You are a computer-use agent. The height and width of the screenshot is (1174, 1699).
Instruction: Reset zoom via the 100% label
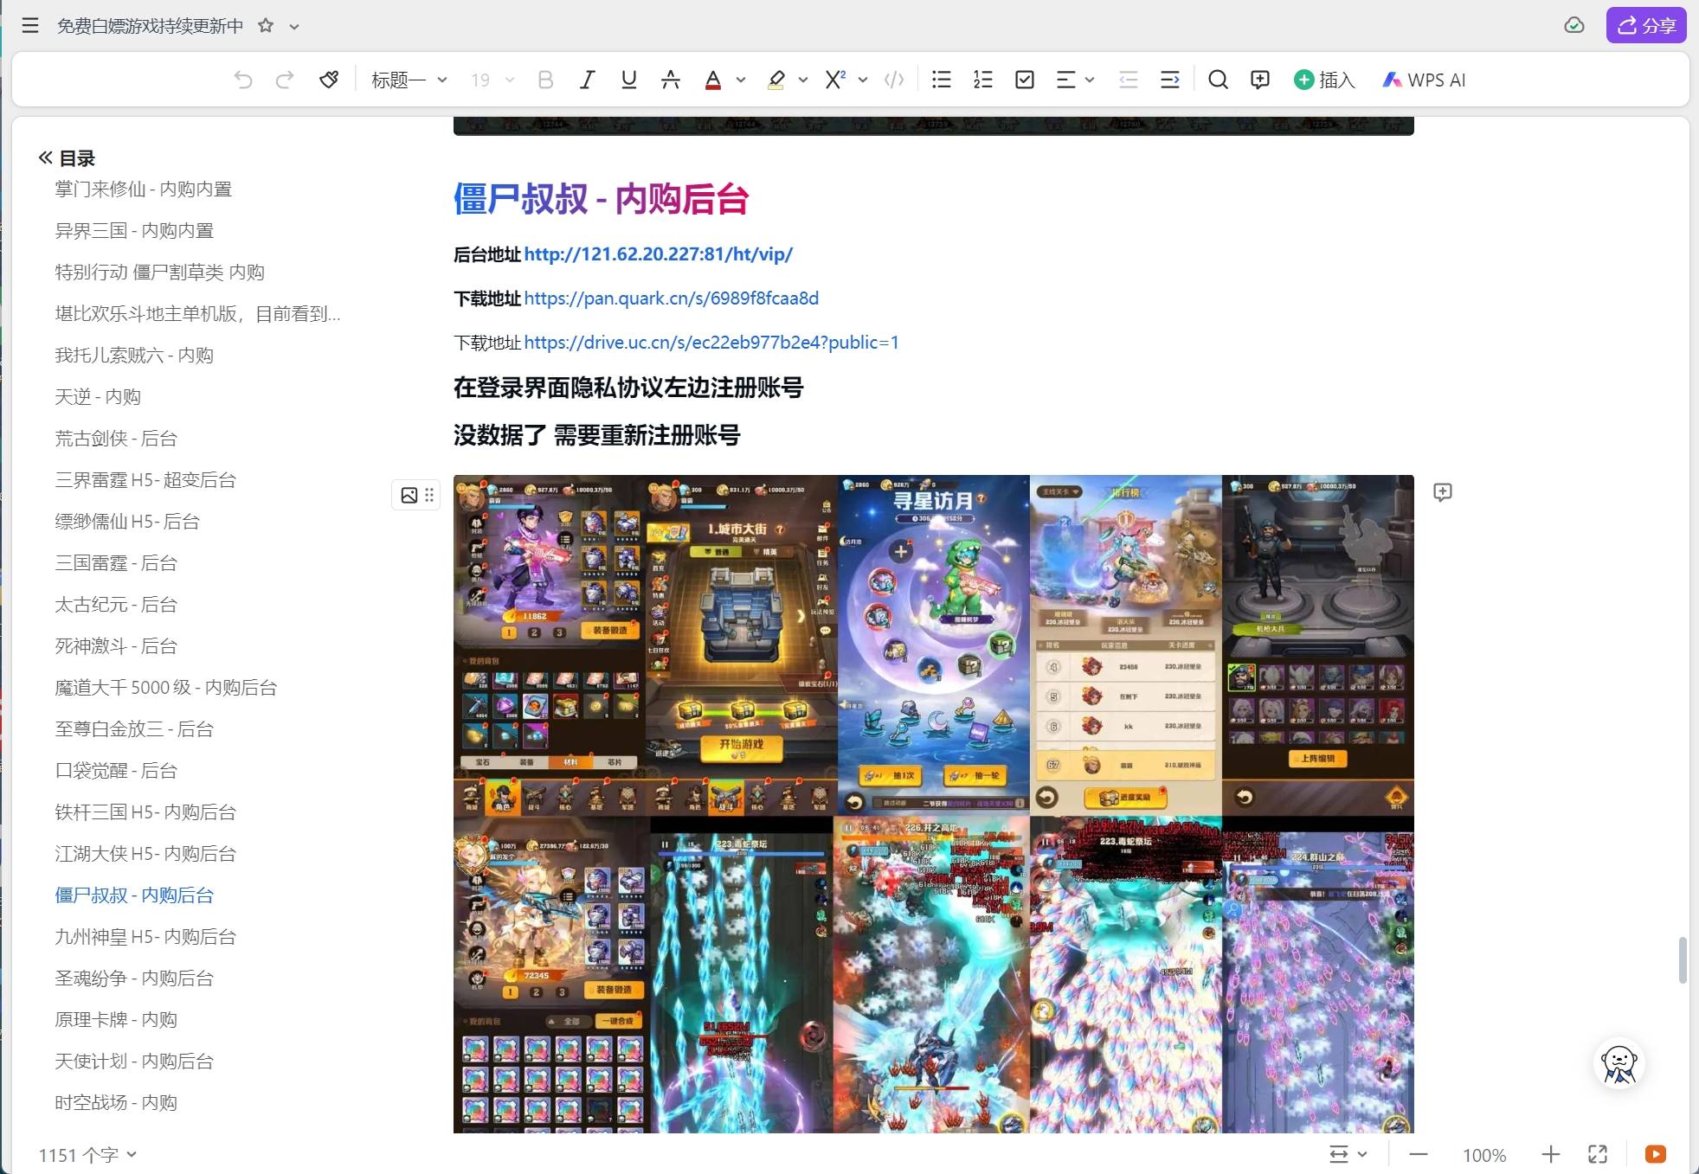(1484, 1155)
